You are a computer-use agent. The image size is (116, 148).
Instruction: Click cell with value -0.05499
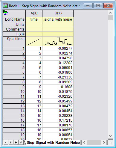pos(58,101)
